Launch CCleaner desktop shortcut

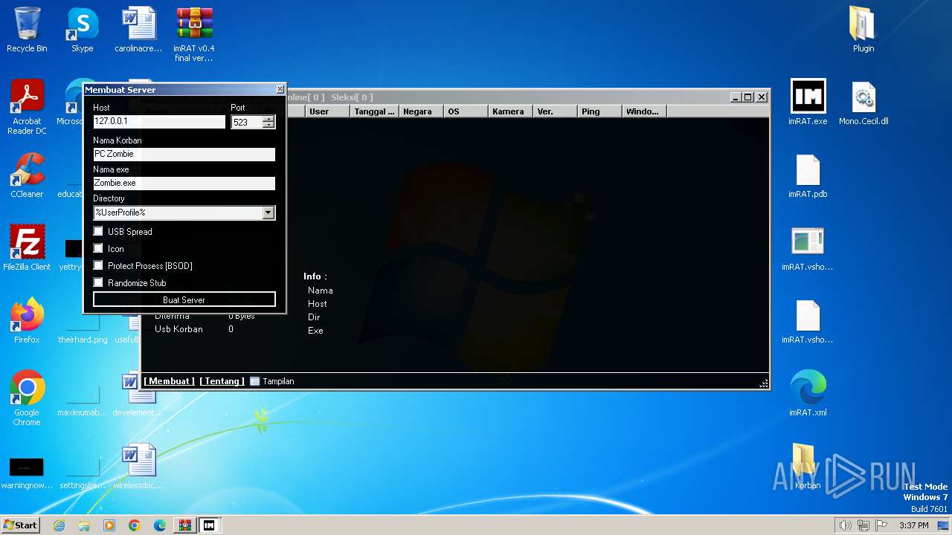(x=27, y=175)
